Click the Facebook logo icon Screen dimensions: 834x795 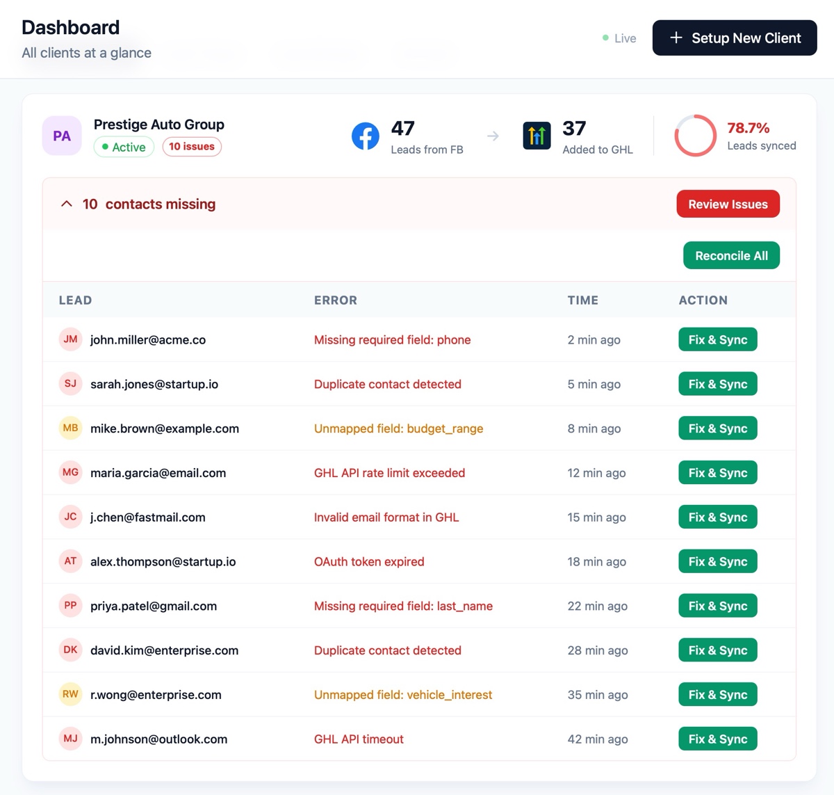point(365,136)
